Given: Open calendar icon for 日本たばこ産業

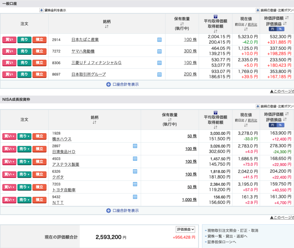Looking at the screenshot, I should pos(159,40).
